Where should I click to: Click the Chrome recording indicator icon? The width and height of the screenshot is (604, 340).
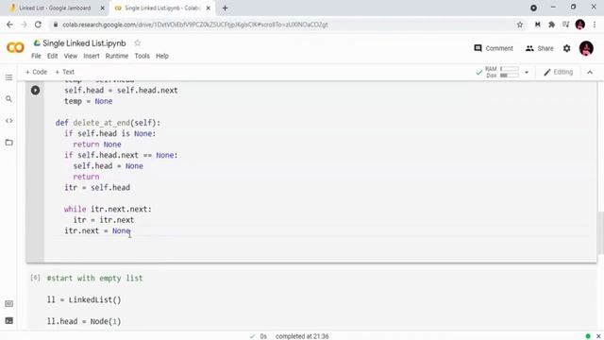[533, 8]
